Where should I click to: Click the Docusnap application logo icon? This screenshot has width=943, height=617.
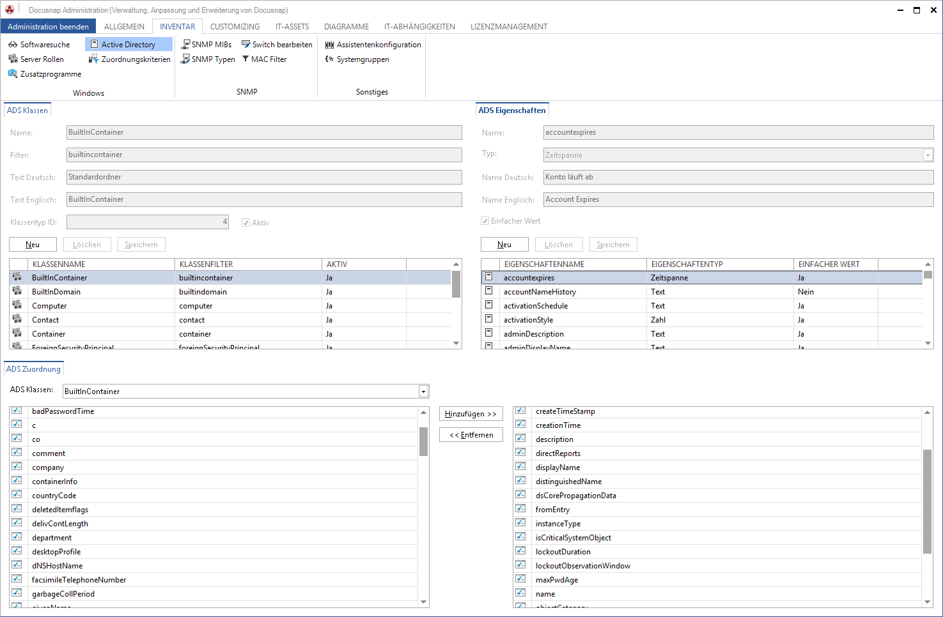(10, 10)
